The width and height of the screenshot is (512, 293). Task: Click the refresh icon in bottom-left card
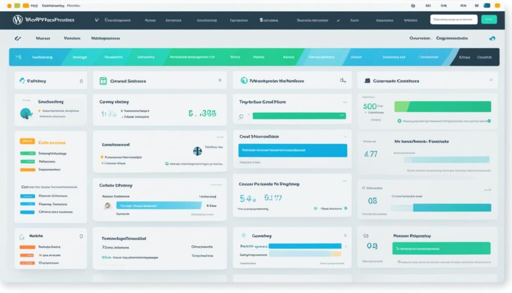tap(22, 237)
